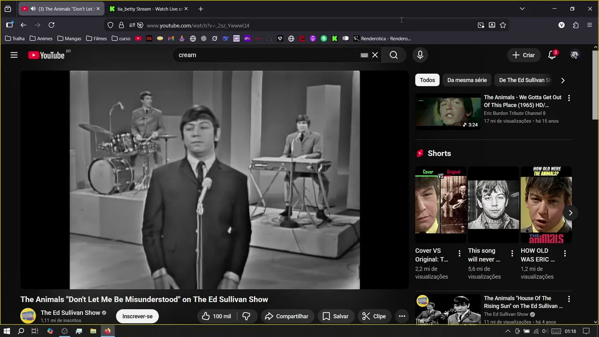
Task: Open options for 'We Gotta Get Out' video
Action: point(569,98)
